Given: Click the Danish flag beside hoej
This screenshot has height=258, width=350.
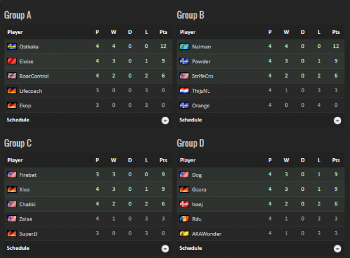Looking at the screenshot, I should pyautogui.click(x=184, y=204).
